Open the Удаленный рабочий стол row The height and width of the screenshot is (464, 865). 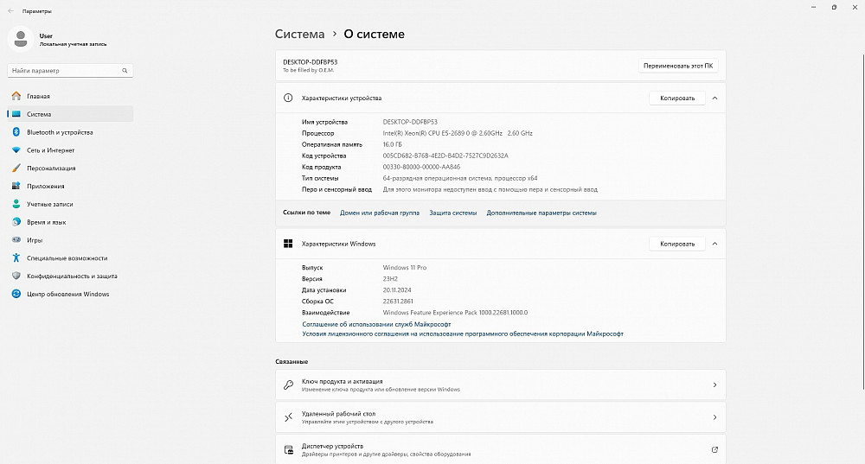click(x=500, y=417)
